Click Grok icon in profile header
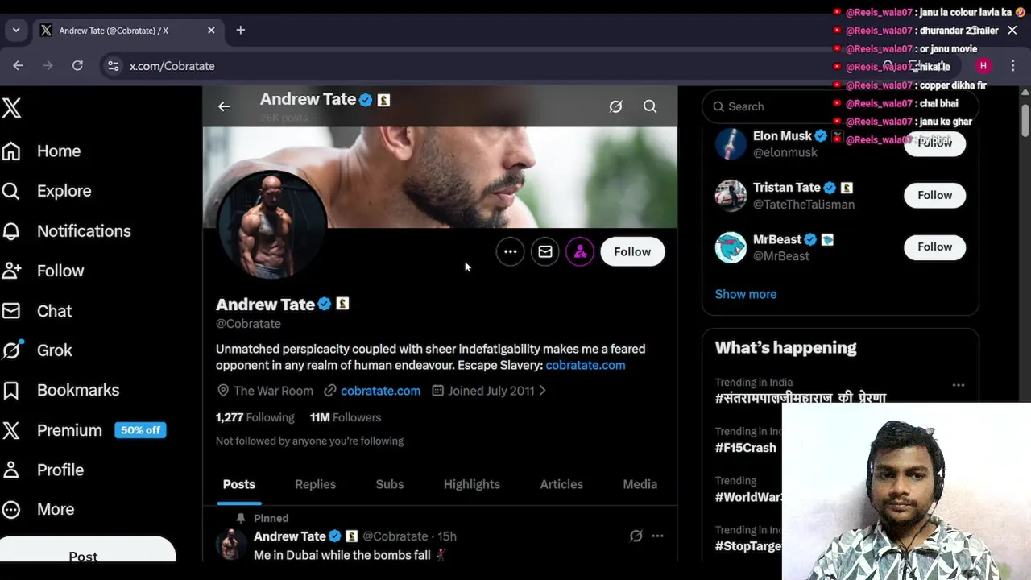 point(615,106)
